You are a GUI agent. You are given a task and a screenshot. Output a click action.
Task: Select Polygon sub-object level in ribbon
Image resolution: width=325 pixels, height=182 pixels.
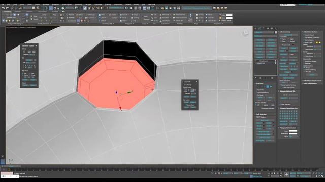click(x=15, y=15)
